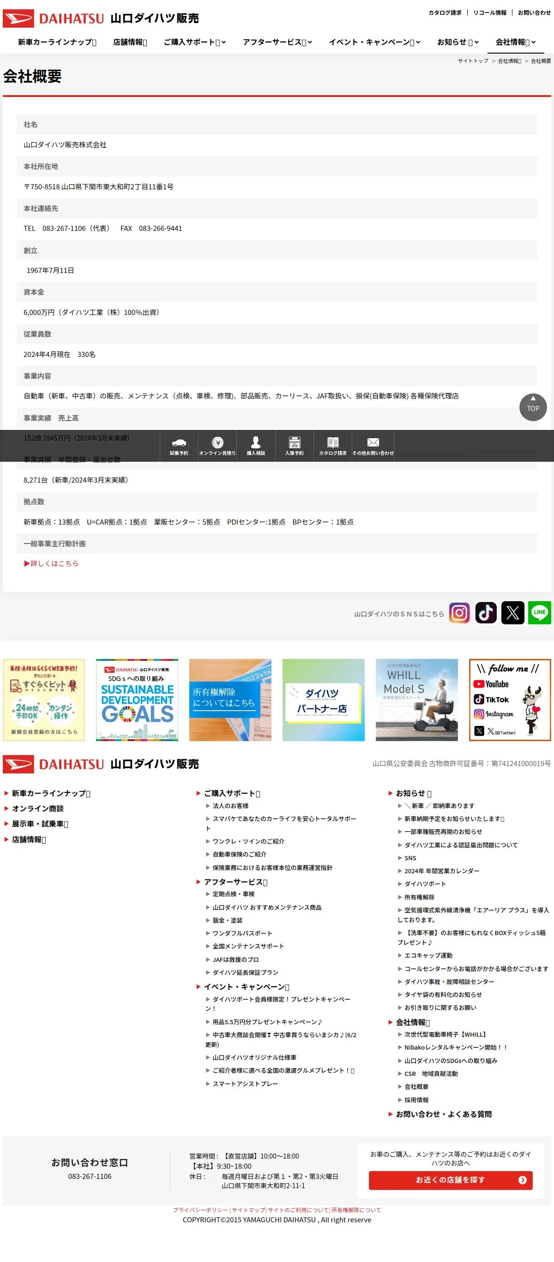
Task: Expand イベント・キャンペーン dropdown in navigation
Action: (374, 42)
